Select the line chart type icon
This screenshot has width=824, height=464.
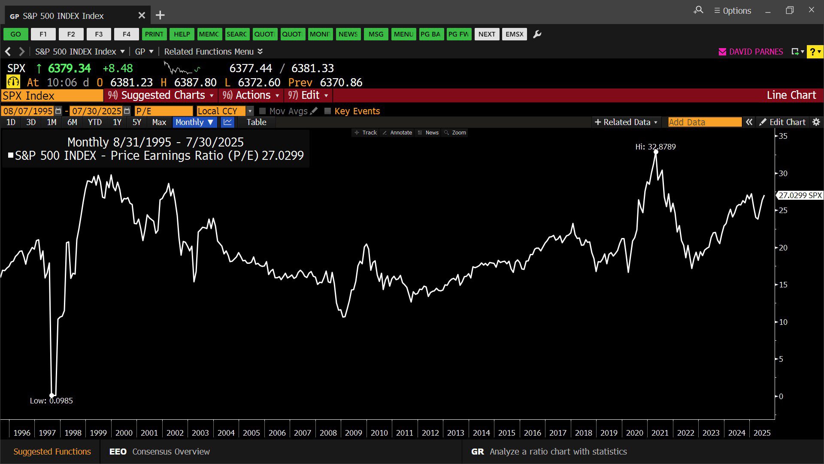coord(227,122)
